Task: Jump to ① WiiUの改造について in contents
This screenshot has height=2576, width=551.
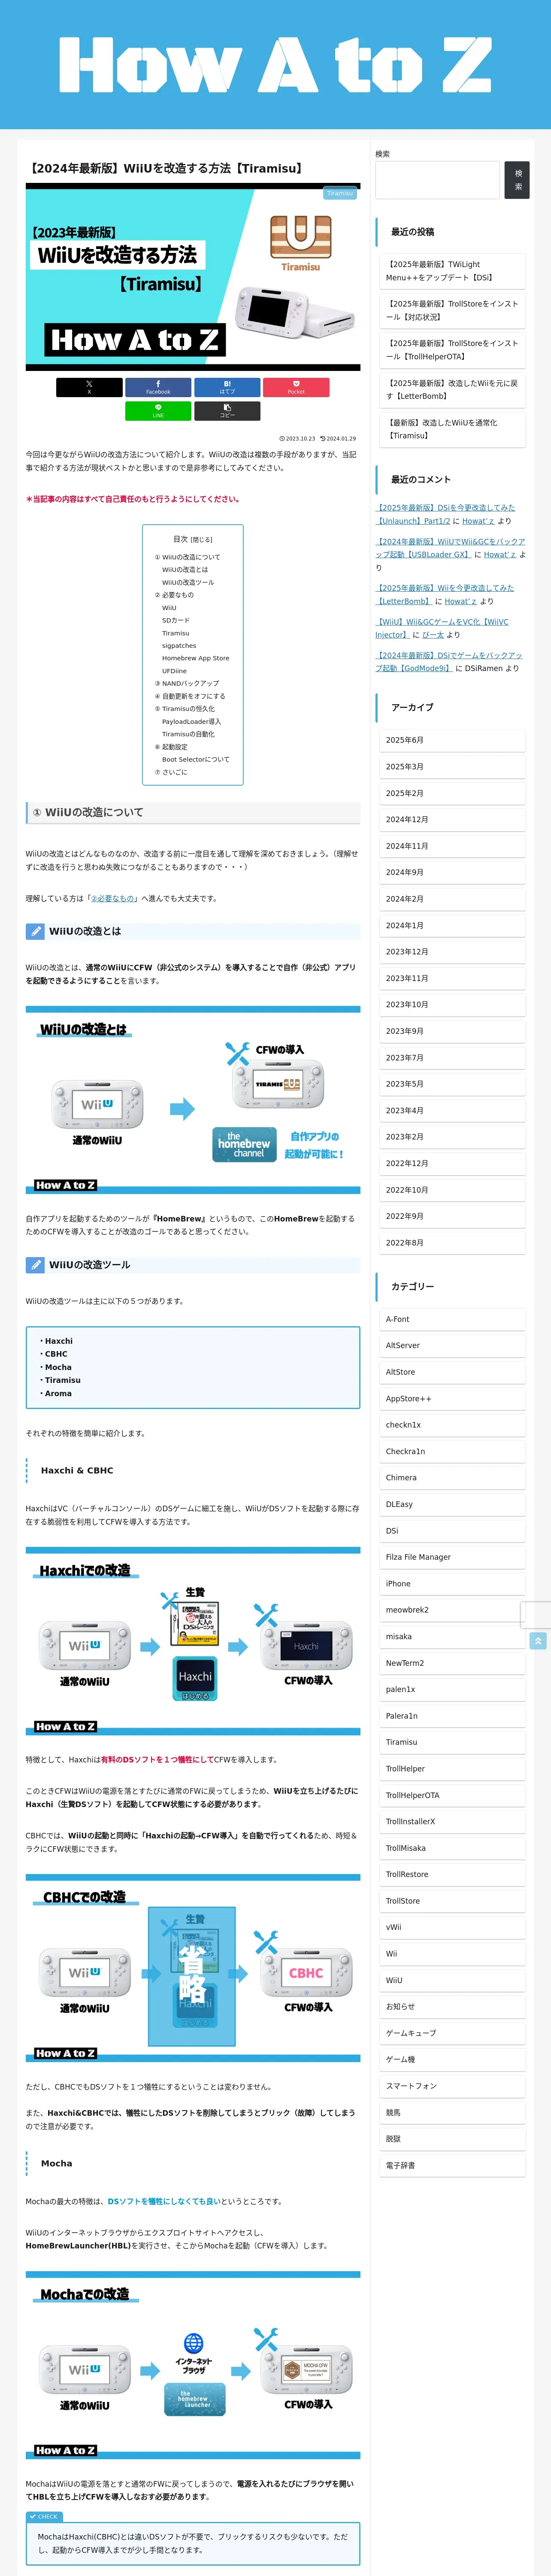Action: pos(187,557)
